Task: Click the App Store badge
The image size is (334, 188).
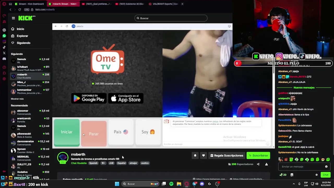Action: coord(126,98)
